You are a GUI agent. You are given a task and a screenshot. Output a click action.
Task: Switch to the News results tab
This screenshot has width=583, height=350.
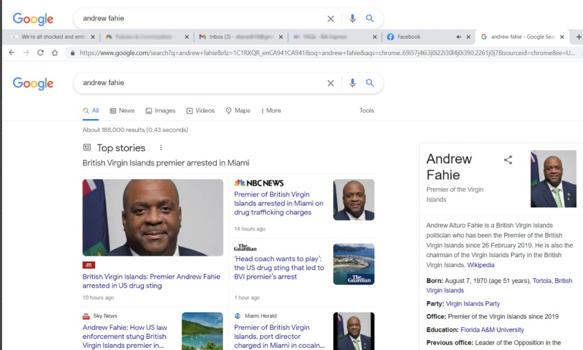(x=122, y=110)
